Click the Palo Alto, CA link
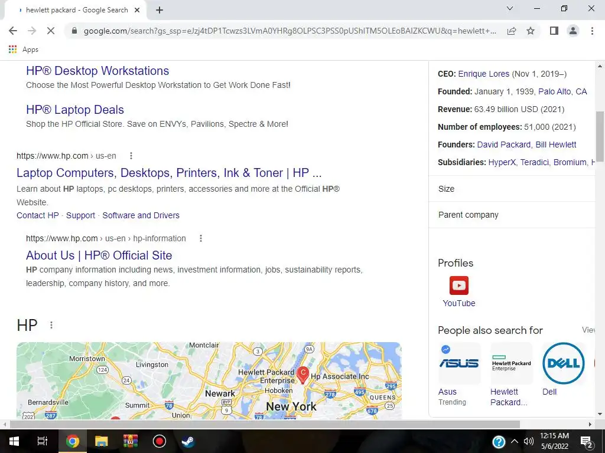 pos(562,91)
